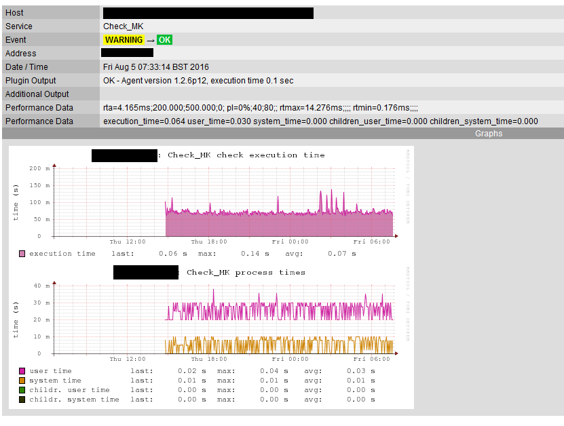
Task: Click the Event row label
Action: point(16,40)
